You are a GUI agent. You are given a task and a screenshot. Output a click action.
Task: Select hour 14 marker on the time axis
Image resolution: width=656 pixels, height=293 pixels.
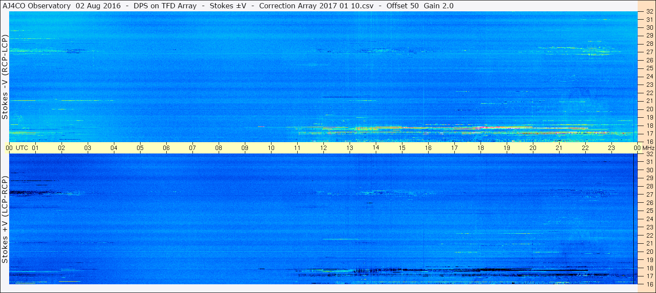pos(376,148)
